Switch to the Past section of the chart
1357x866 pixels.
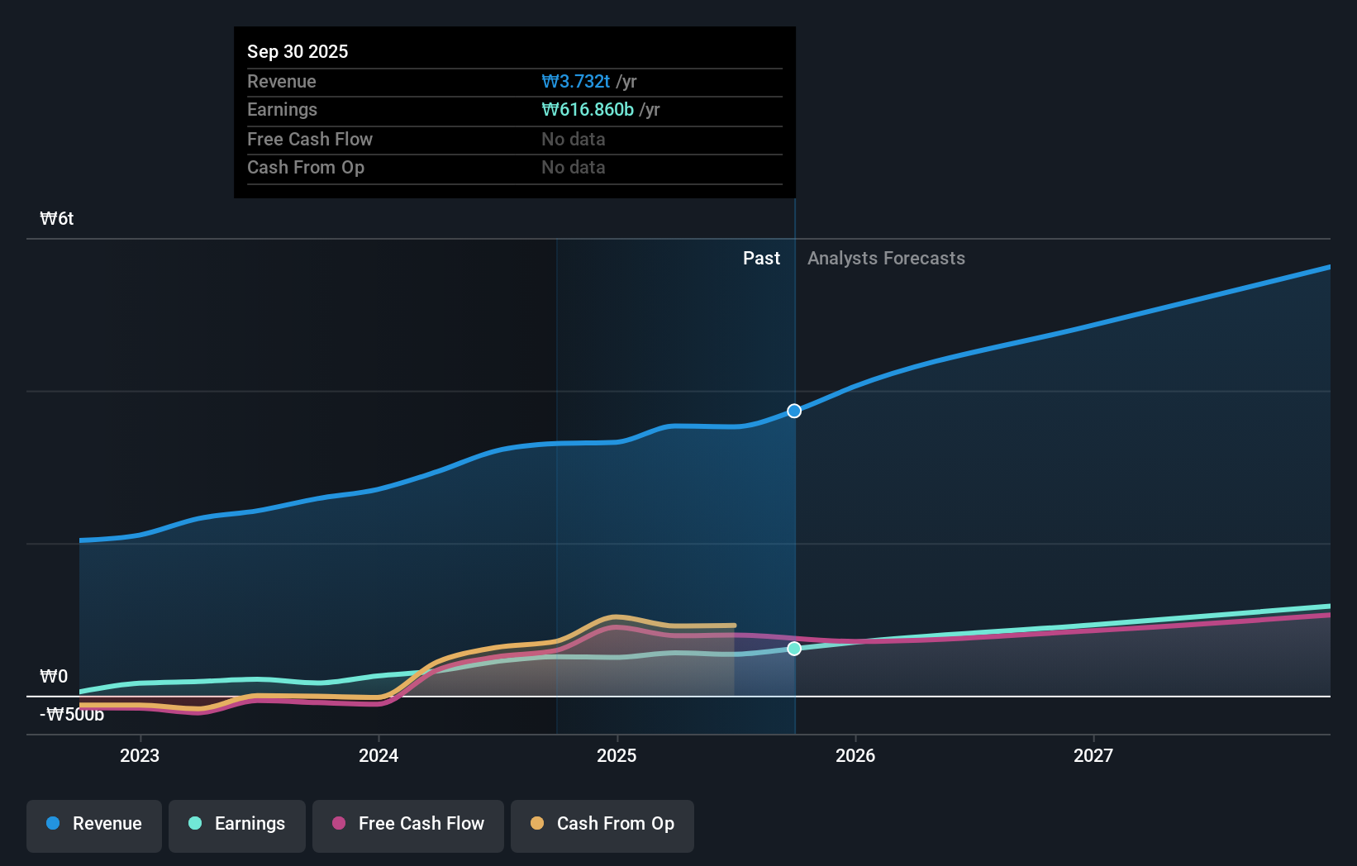coord(761,258)
